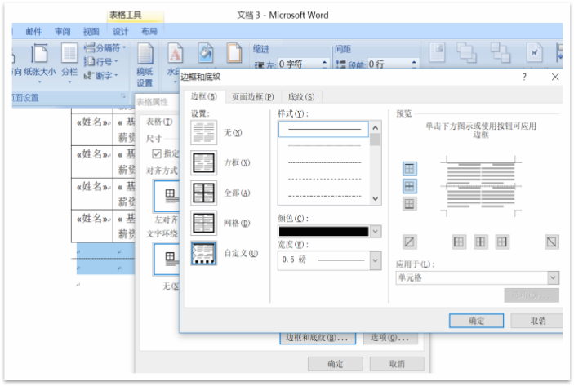574x386 pixels.
Task: Select the 无 (None) border setting
Action: point(203,133)
